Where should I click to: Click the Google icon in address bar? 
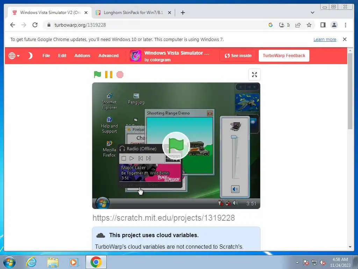(271, 25)
